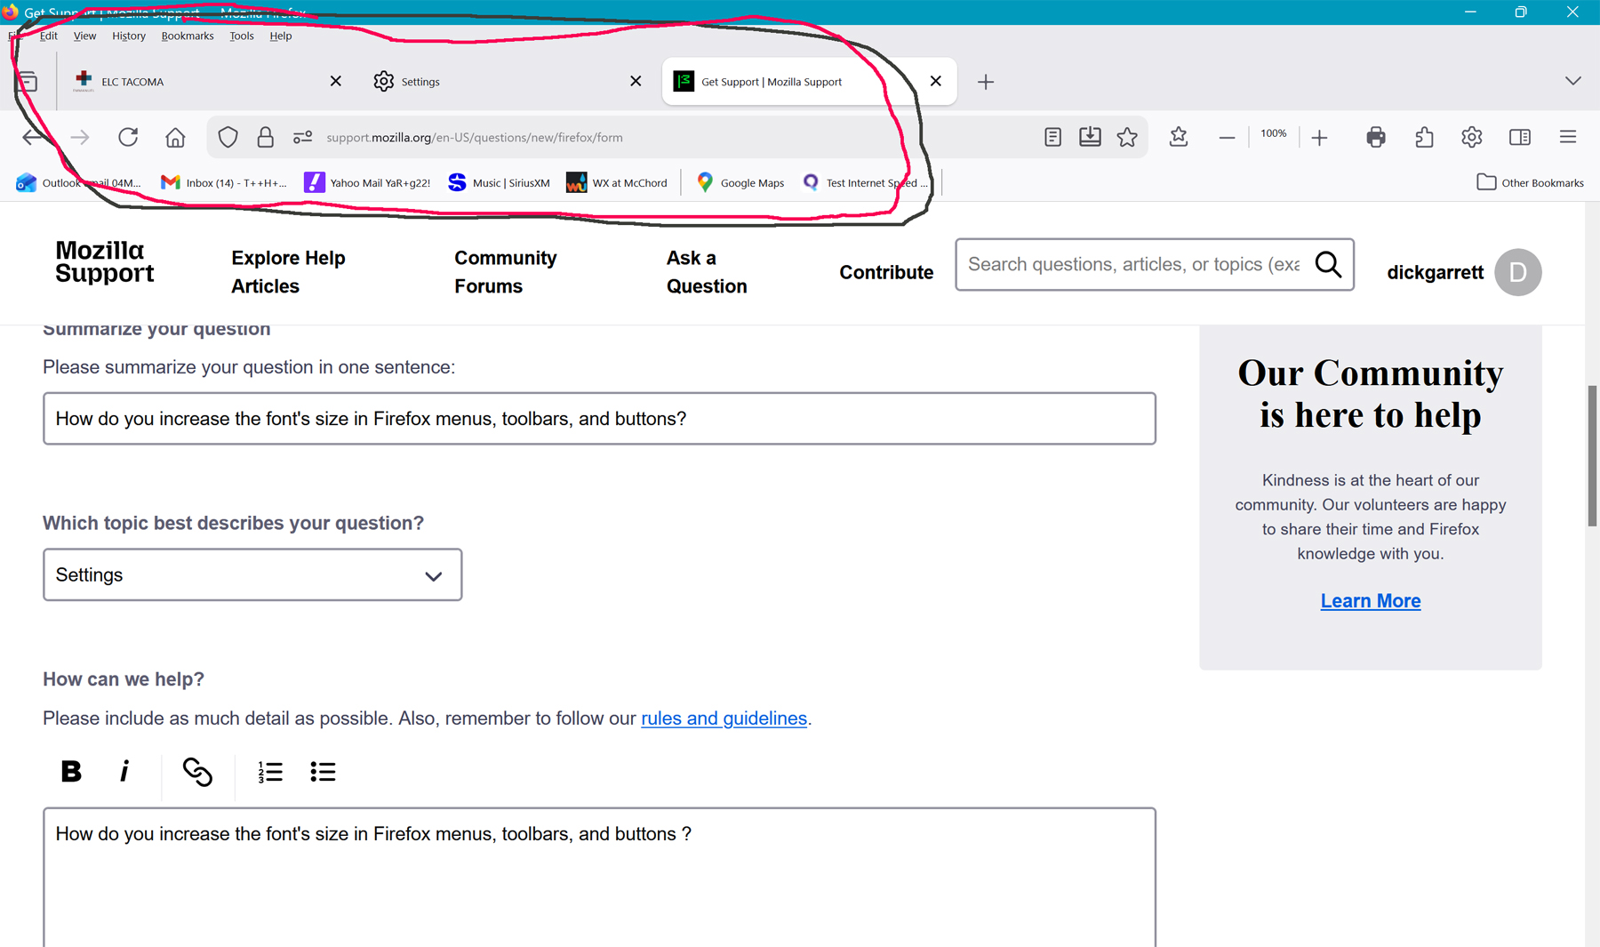This screenshot has width=1600, height=947.
Task: Open the Extensions puzzle icon
Action: click(x=1424, y=137)
